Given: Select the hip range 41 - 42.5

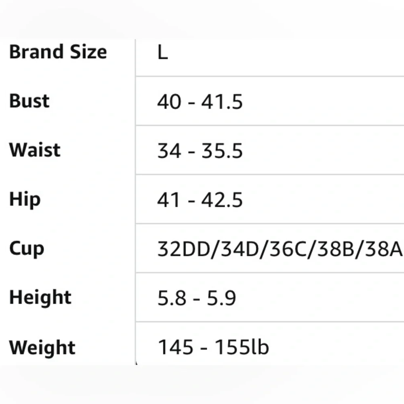Looking at the screenshot, I should (x=200, y=200).
